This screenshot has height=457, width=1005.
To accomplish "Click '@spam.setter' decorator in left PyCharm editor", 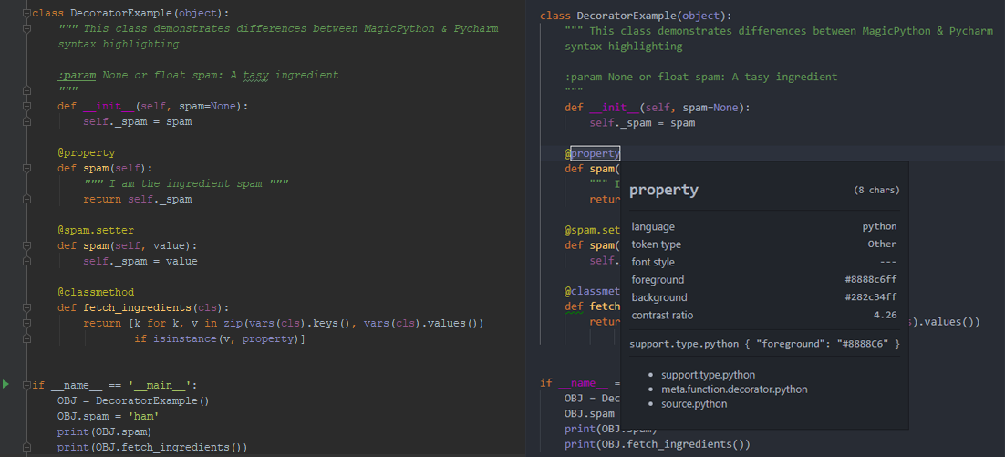I will click(x=96, y=230).
